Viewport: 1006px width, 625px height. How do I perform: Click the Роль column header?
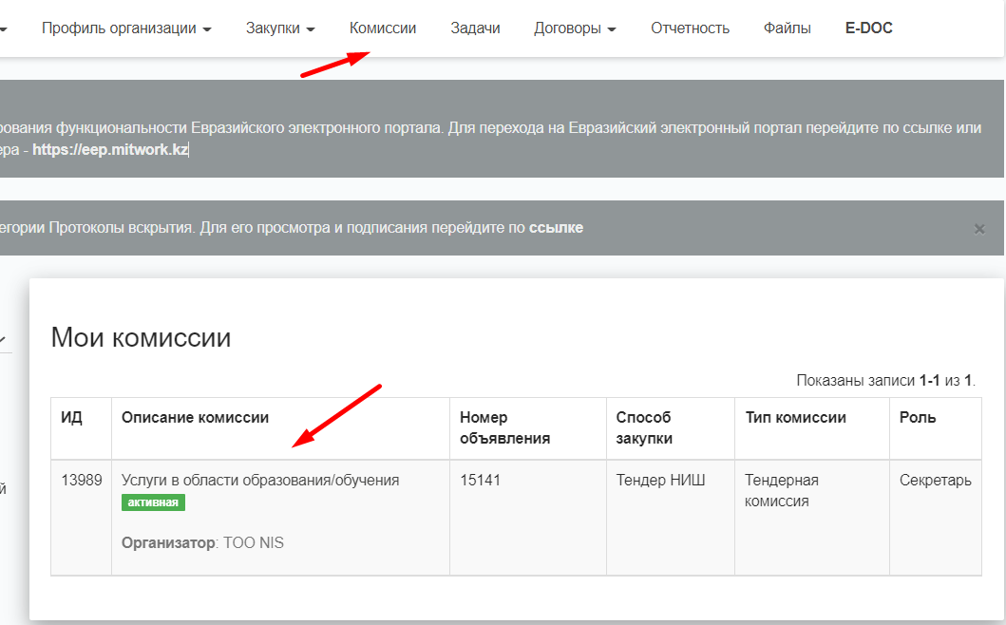click(x=917, y=418)
